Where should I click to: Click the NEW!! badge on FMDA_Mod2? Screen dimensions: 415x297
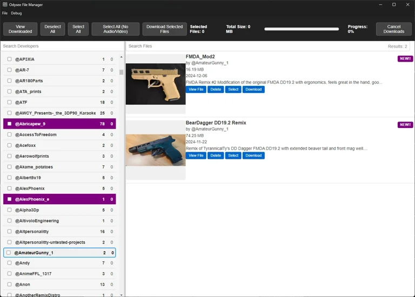pyautogui.click(x=405, y=59)
